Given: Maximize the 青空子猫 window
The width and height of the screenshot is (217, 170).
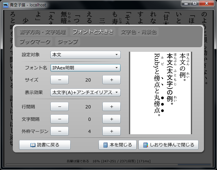Looking at the screenshot, I should pos(195,3).
